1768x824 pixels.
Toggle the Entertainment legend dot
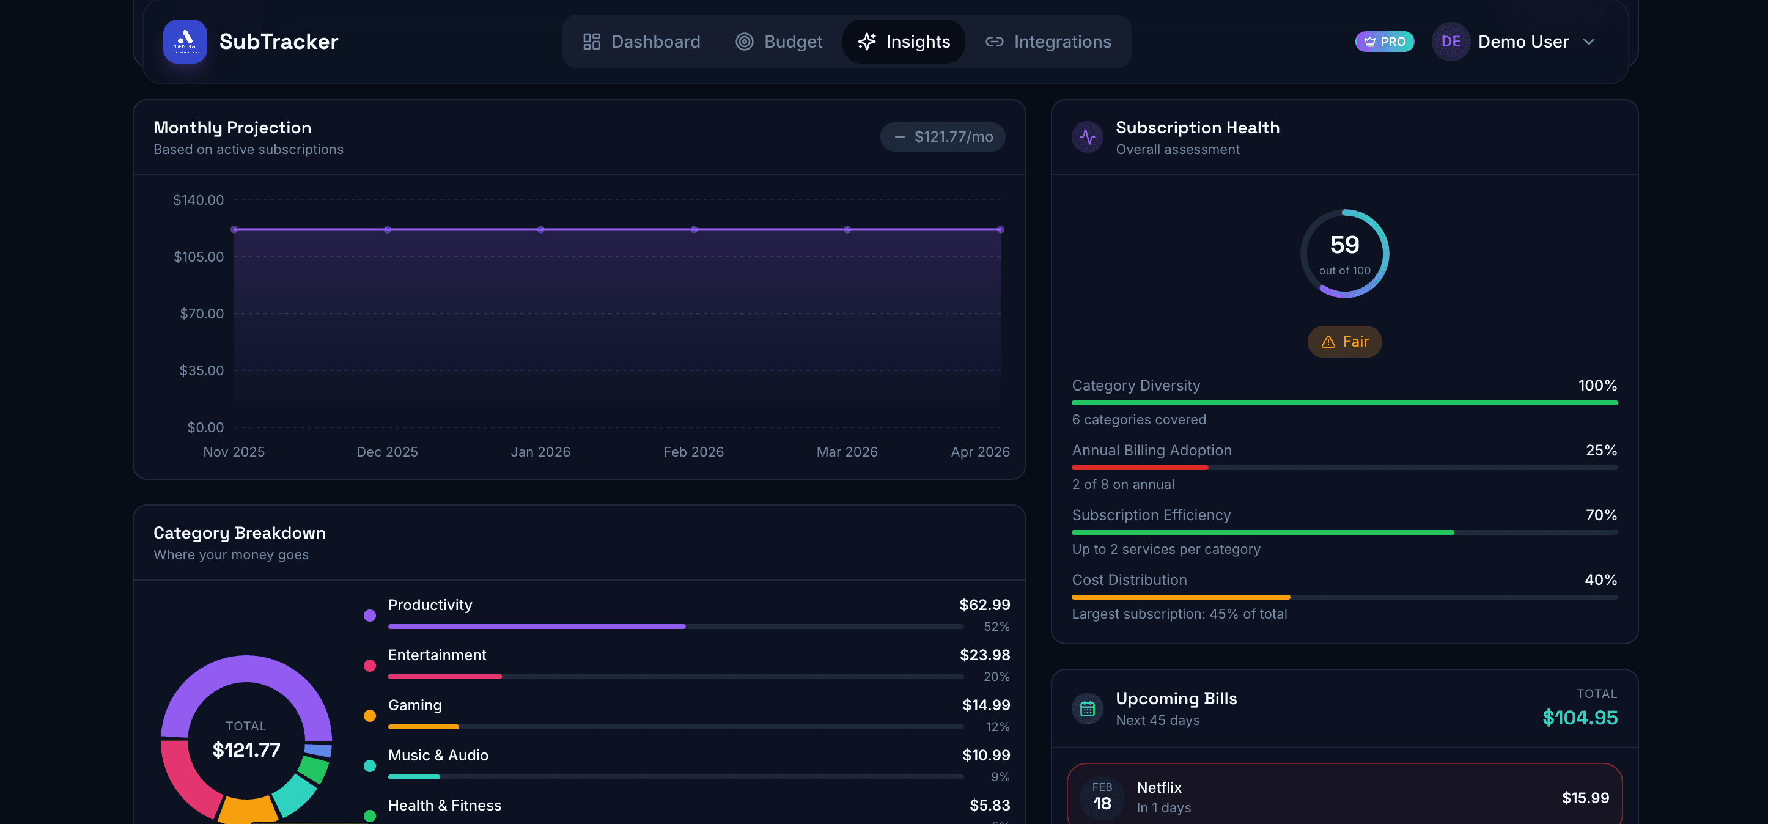coord(370,666)
